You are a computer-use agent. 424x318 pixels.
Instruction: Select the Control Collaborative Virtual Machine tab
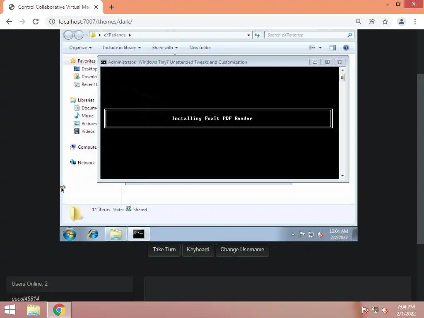click(x=53, y=7)
